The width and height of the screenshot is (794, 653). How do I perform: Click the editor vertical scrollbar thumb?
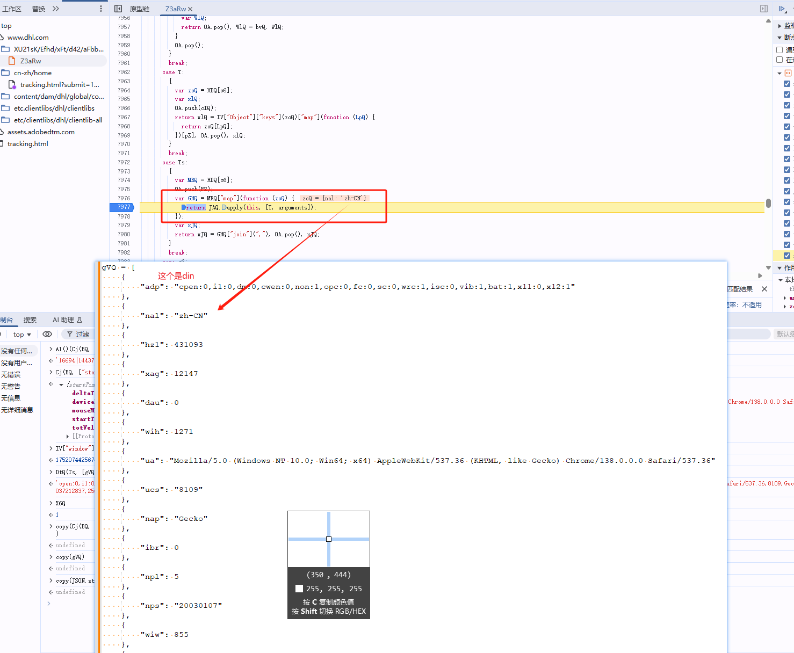tap(768, 203)
